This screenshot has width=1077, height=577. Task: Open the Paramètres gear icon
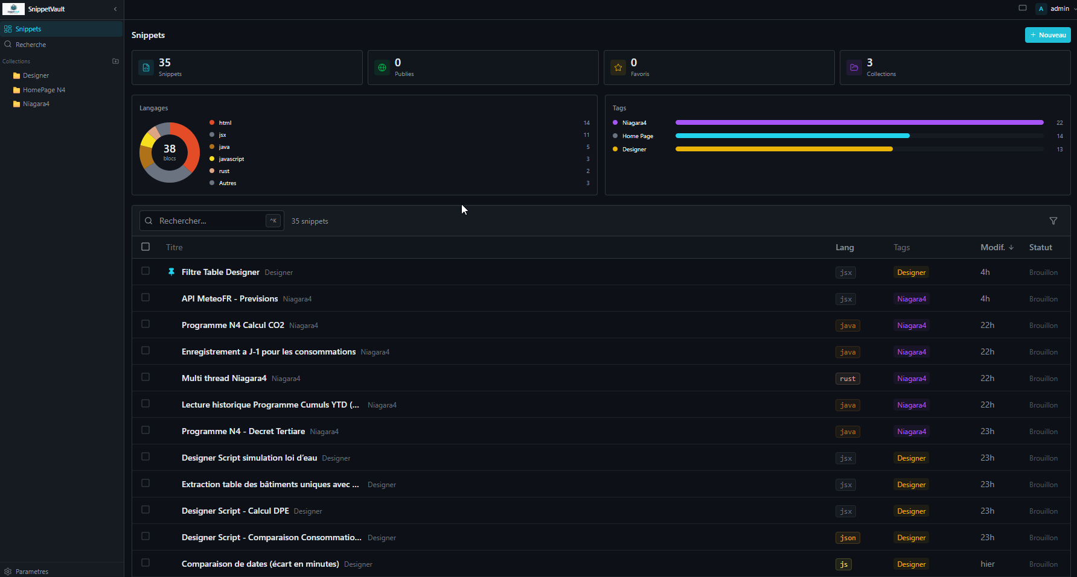[x=8, y=572]
